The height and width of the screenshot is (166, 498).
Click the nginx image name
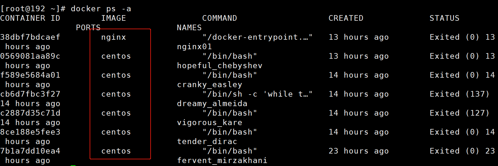tap(114, 37)
